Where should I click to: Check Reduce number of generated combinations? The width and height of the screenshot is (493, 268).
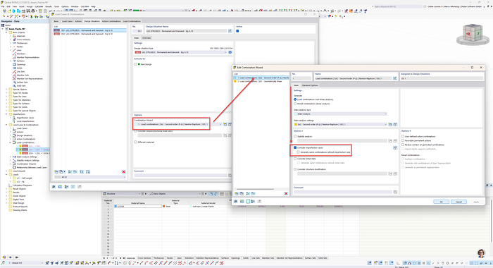[403, 145]
